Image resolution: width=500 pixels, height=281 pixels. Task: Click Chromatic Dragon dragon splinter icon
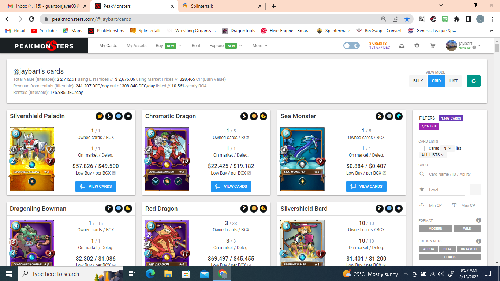coord(263,116)
